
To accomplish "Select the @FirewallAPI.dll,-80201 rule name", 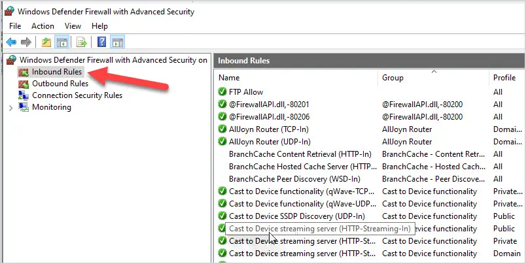I will pos(269,104).
